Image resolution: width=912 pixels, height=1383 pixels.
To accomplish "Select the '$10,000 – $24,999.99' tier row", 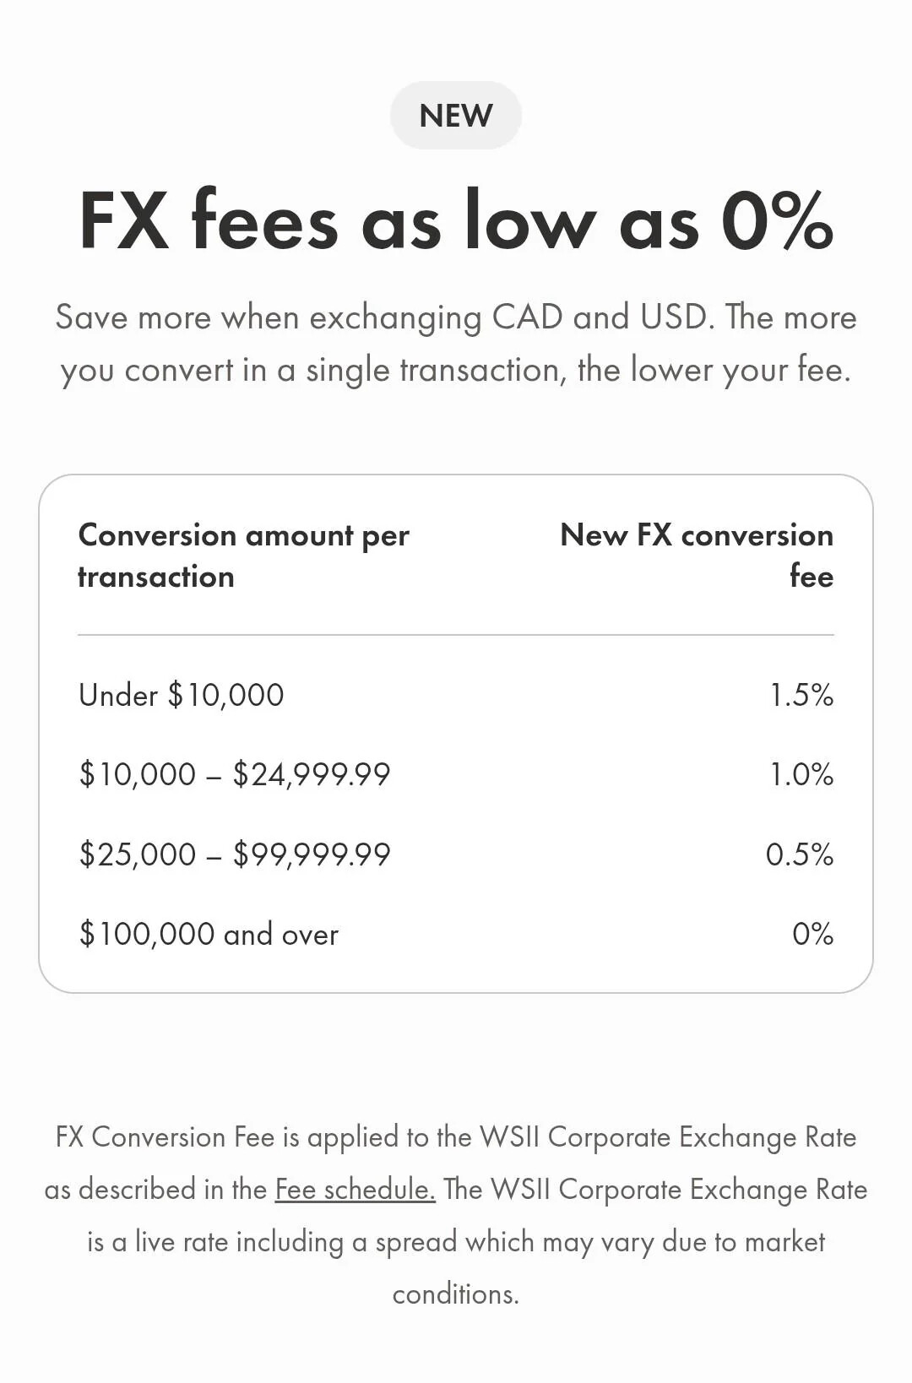I will (235, 774).
